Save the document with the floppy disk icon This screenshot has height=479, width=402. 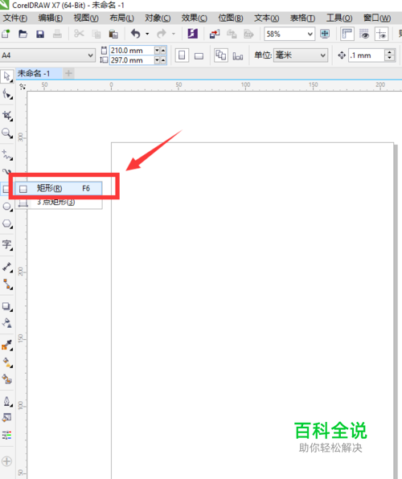coord(40,34)
